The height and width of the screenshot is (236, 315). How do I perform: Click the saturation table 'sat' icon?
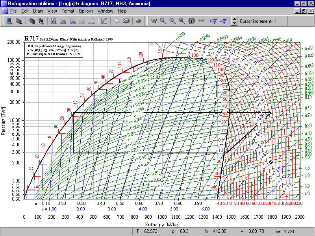[82, 21]
